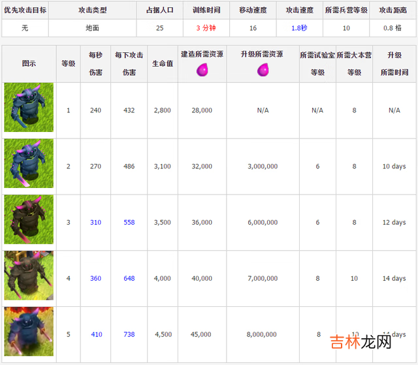Click the '40,000' build cost cell
This screenshot has width=418, height=365.
202,278
